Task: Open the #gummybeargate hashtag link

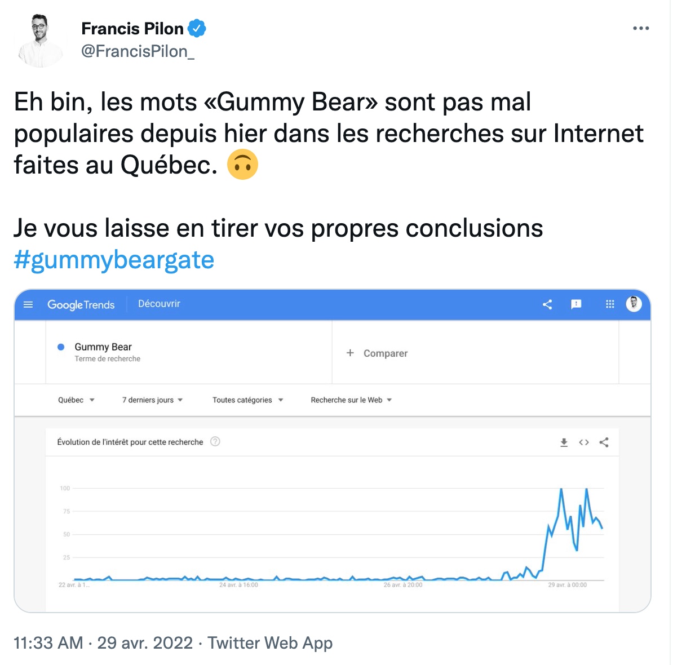Action: pos(114,260)
